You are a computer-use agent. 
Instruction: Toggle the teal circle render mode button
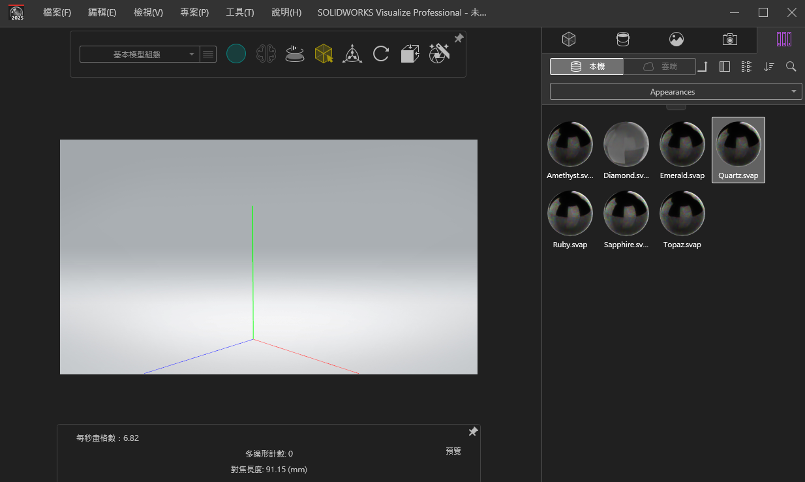pos(236,54)
